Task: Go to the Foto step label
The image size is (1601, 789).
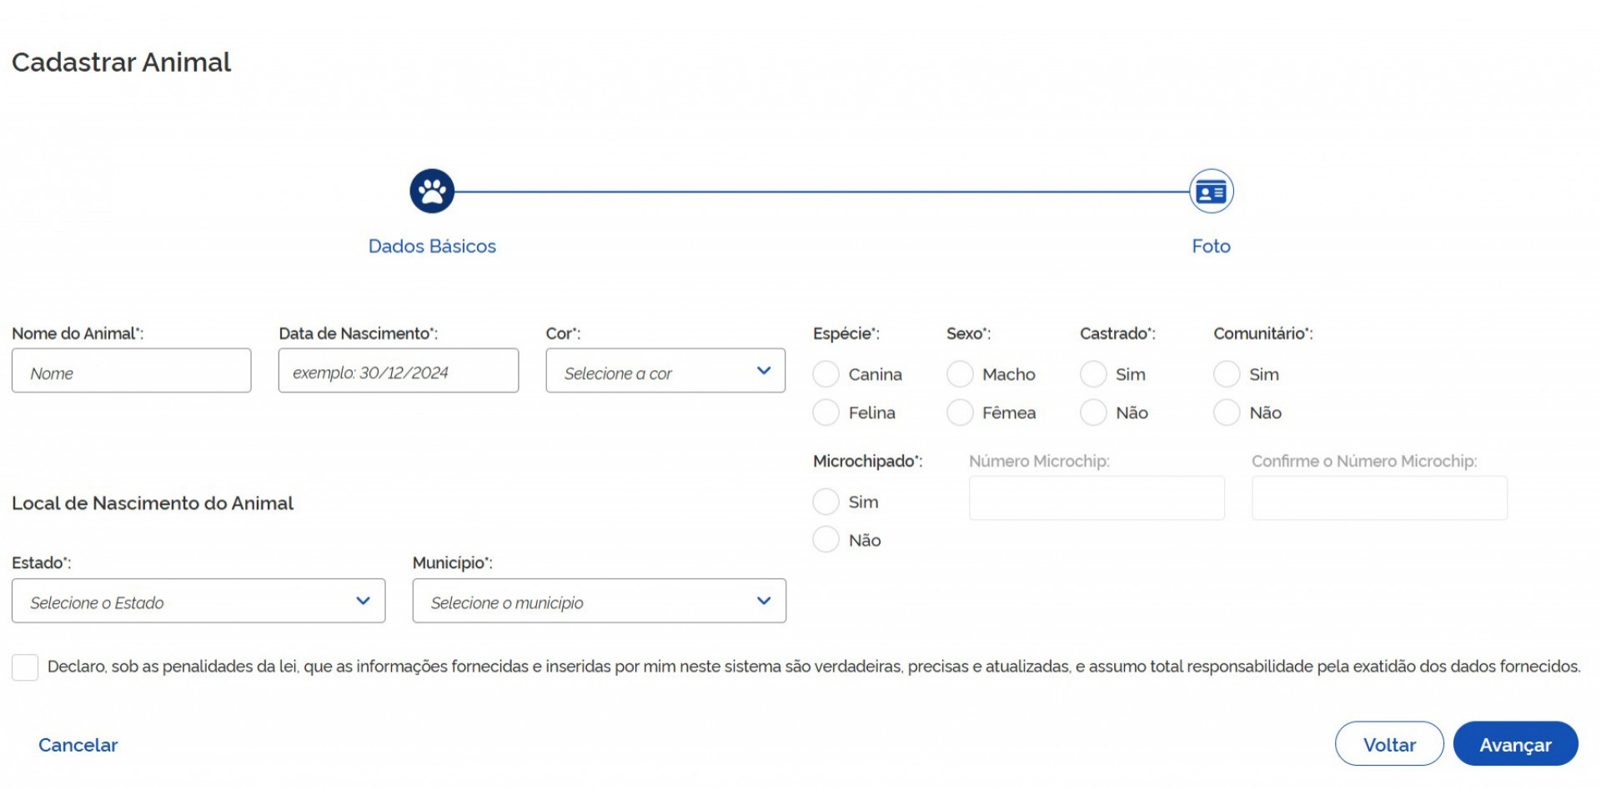Action: (1211, 247)
